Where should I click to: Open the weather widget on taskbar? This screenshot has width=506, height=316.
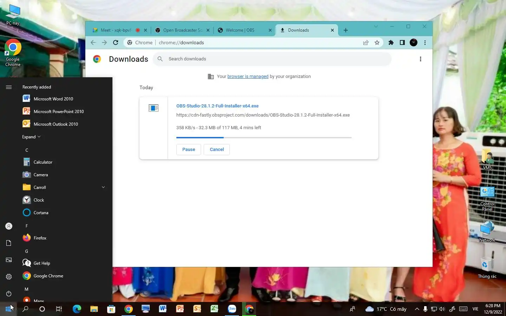coord(386,309)
